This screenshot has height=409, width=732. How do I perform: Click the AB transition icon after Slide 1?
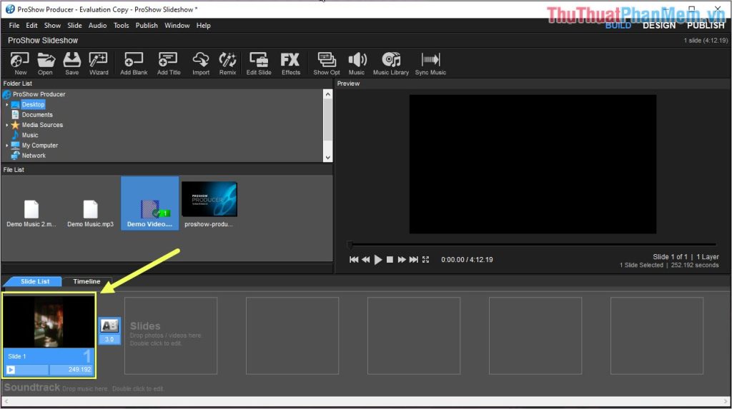pyautogui.click(x=109, y=326)
